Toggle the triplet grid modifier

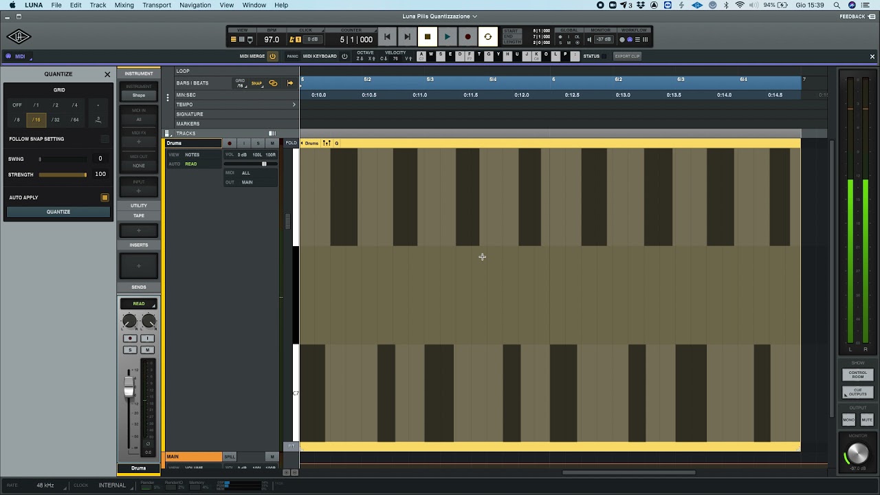[x=98, y=120]
